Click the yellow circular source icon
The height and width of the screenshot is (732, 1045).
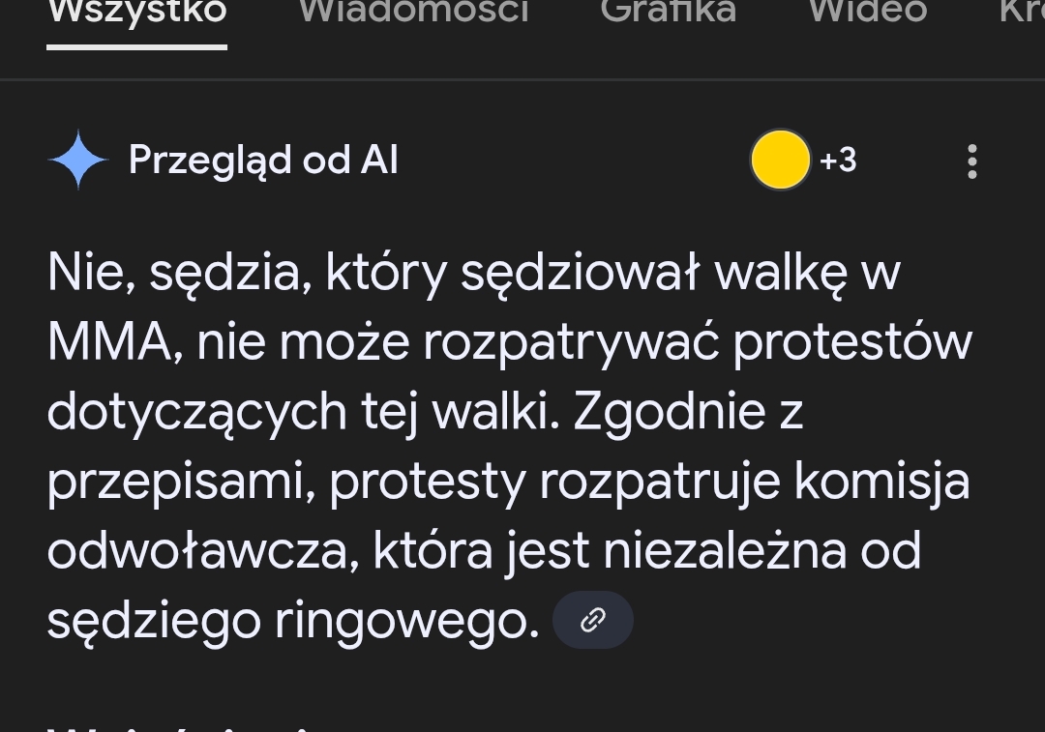coord(780,161)
